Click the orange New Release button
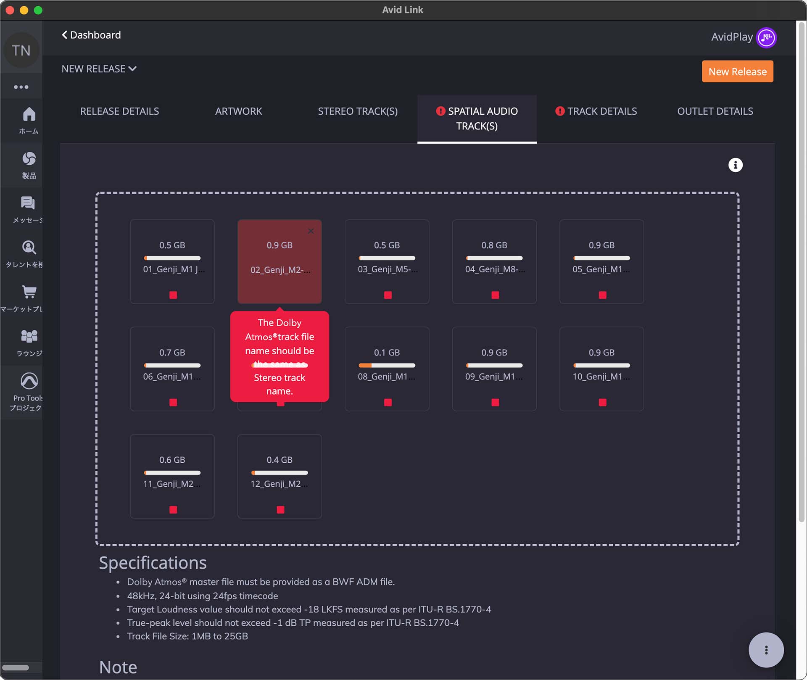Image resolution: width=807 pixels, height=680 pixels. [737, 72]
